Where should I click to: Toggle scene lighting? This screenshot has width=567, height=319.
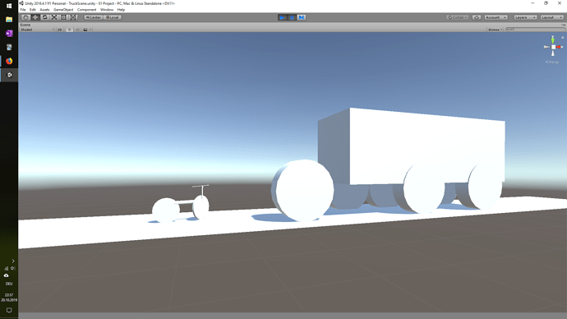69,30
